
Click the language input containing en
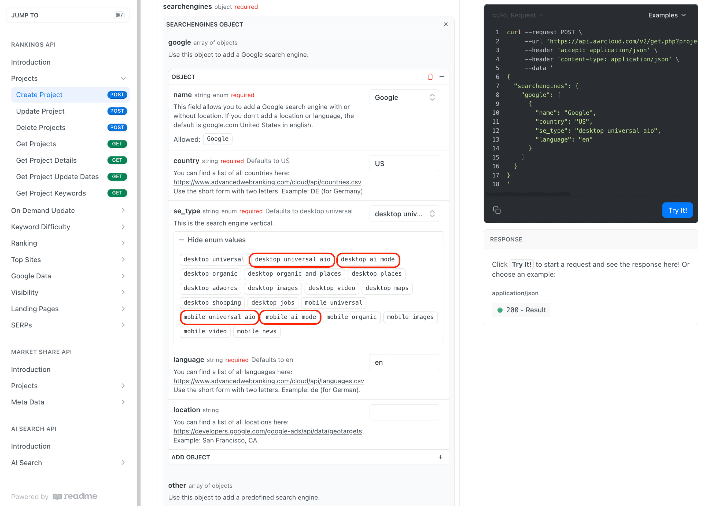404,362
